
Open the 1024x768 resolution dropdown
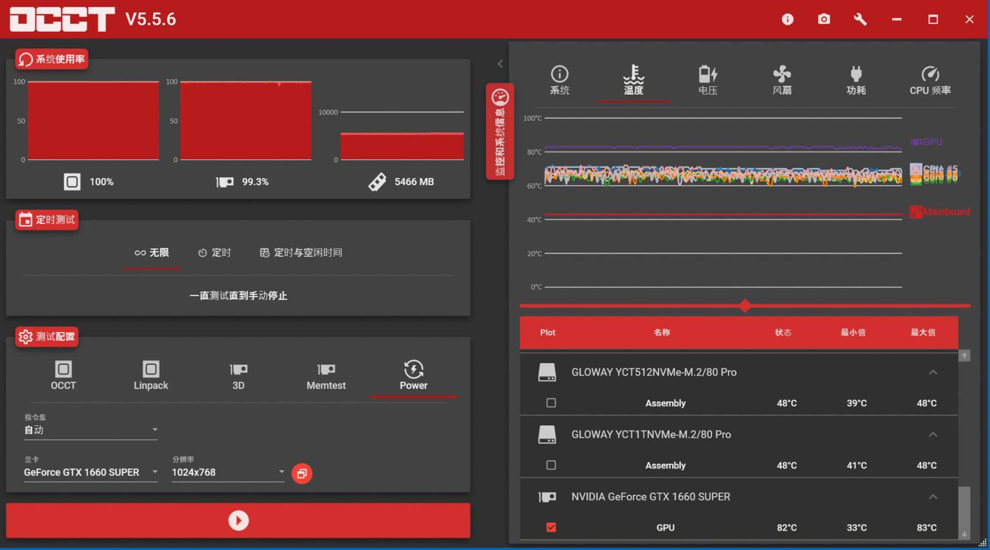[x=228, y=472]
